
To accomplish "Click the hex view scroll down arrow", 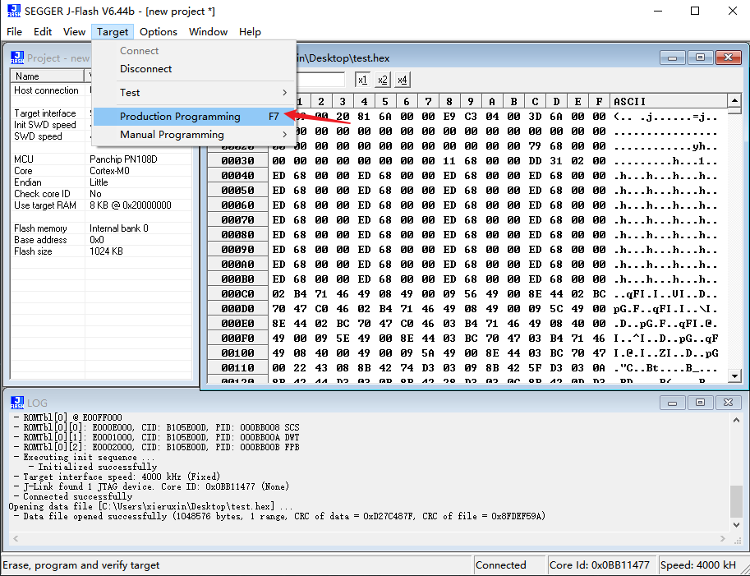I will [x=734, y=376].
